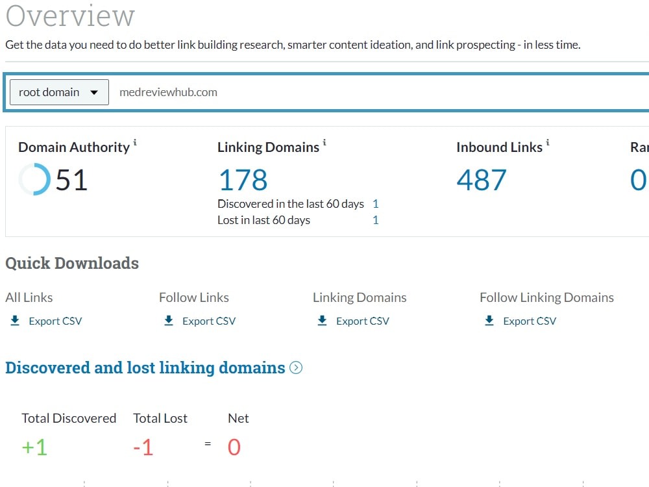
Task: Click the lost in last 60 days value
Action: click(375, 220)
